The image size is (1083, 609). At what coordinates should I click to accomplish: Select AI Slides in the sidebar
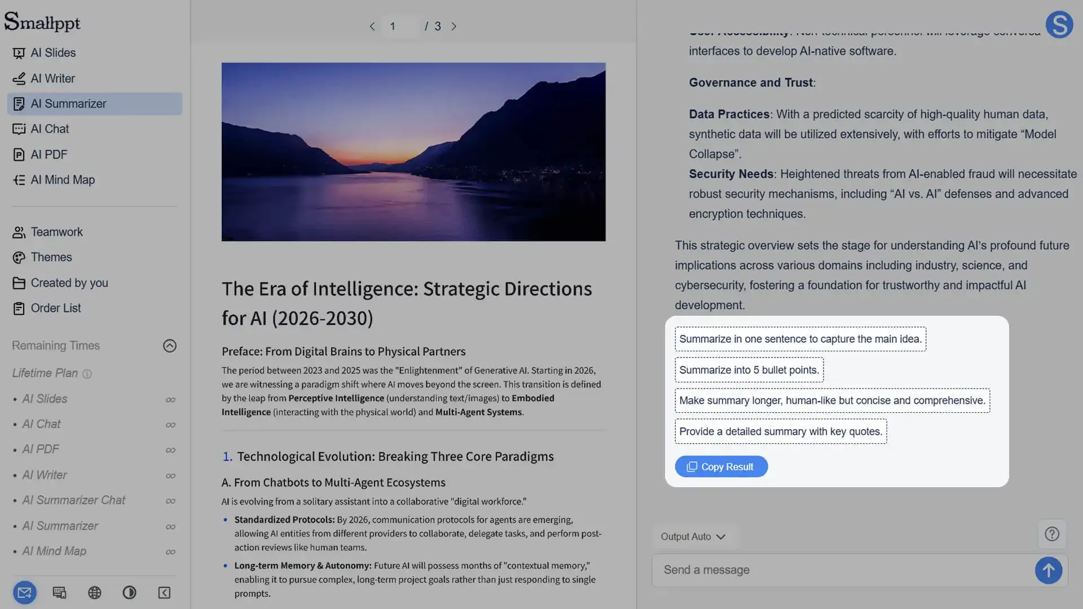[53, 52]
